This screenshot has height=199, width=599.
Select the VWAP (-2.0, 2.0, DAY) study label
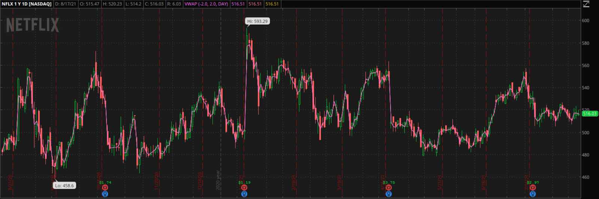(x=206, y=4)
